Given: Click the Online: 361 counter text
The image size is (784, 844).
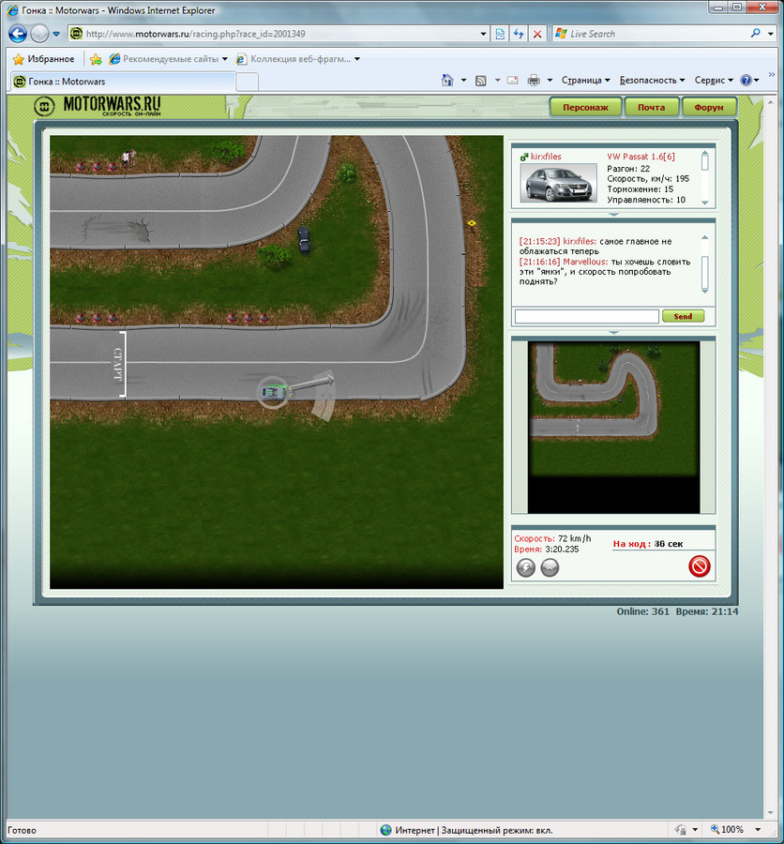Looking at the screenshot, I should [x=643, y=611].
